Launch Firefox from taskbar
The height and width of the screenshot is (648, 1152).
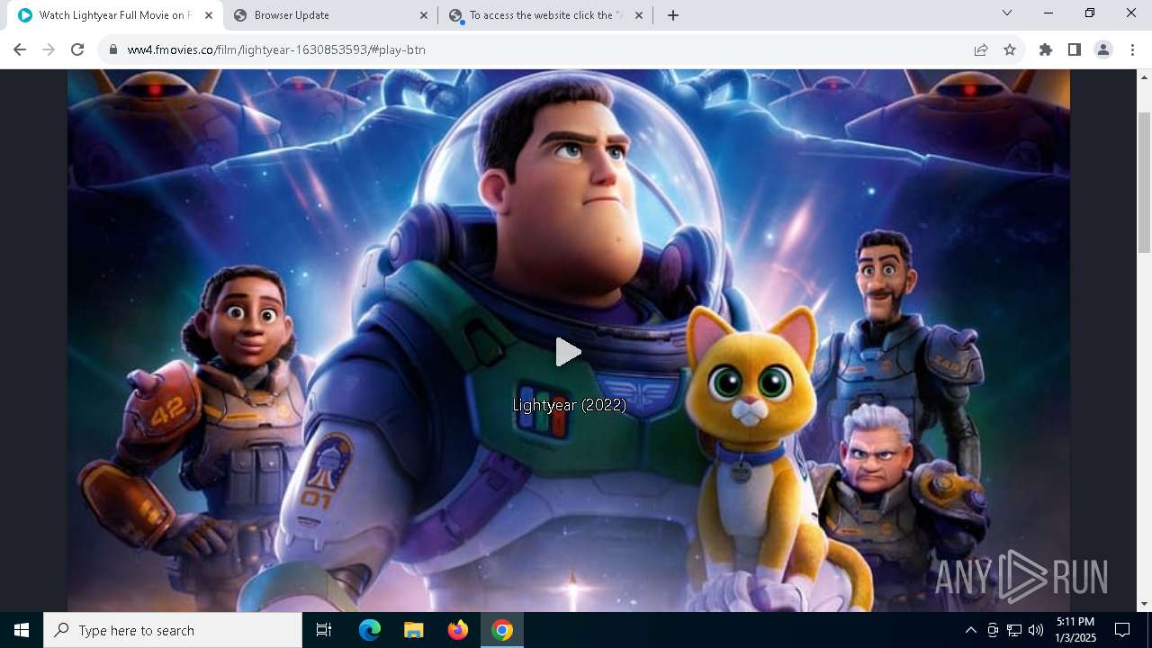[458, 630]
